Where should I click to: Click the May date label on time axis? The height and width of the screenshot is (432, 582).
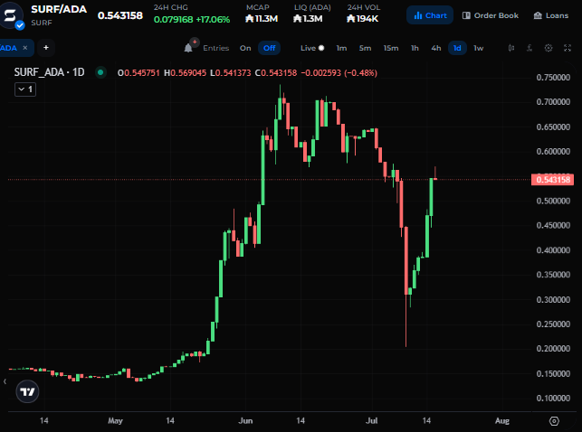(x=115, y=421)
